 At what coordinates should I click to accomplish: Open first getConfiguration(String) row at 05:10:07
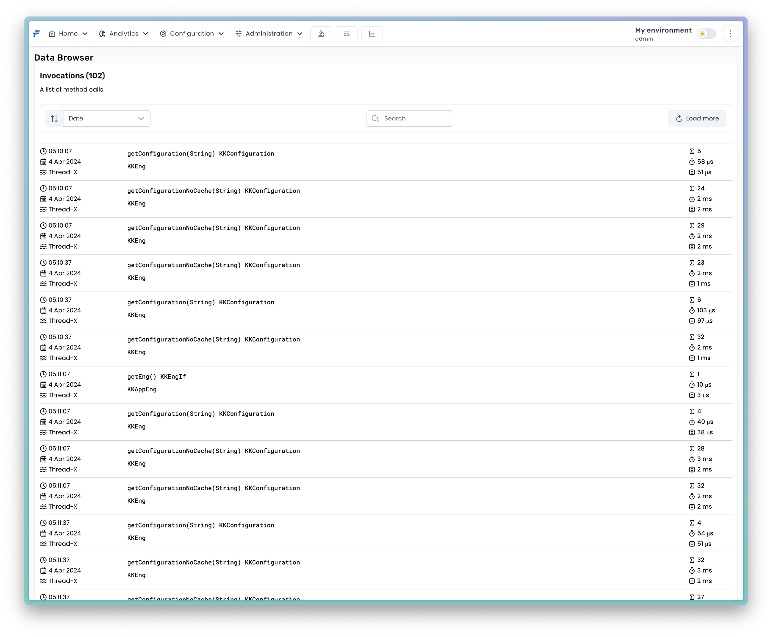(200, 154)
